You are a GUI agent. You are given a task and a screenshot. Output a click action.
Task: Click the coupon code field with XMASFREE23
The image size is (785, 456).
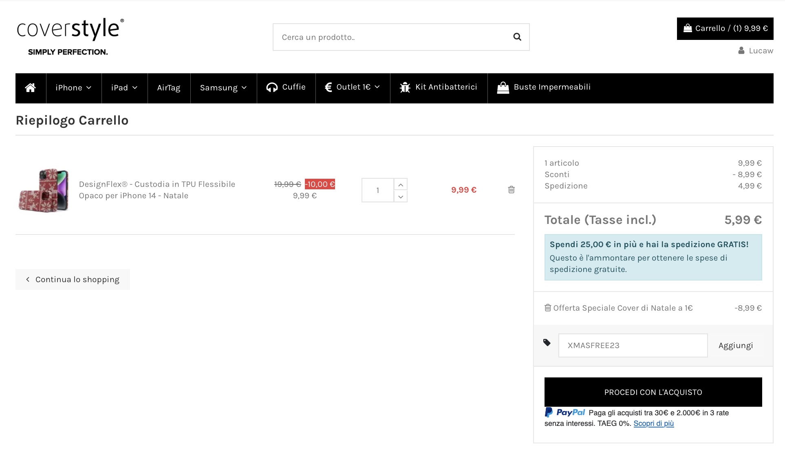pos(633,346)
